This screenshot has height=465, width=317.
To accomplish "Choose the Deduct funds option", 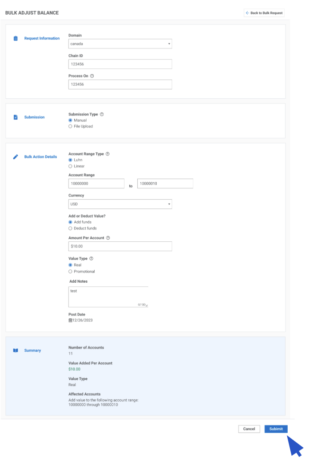I will tap(70, 228).
